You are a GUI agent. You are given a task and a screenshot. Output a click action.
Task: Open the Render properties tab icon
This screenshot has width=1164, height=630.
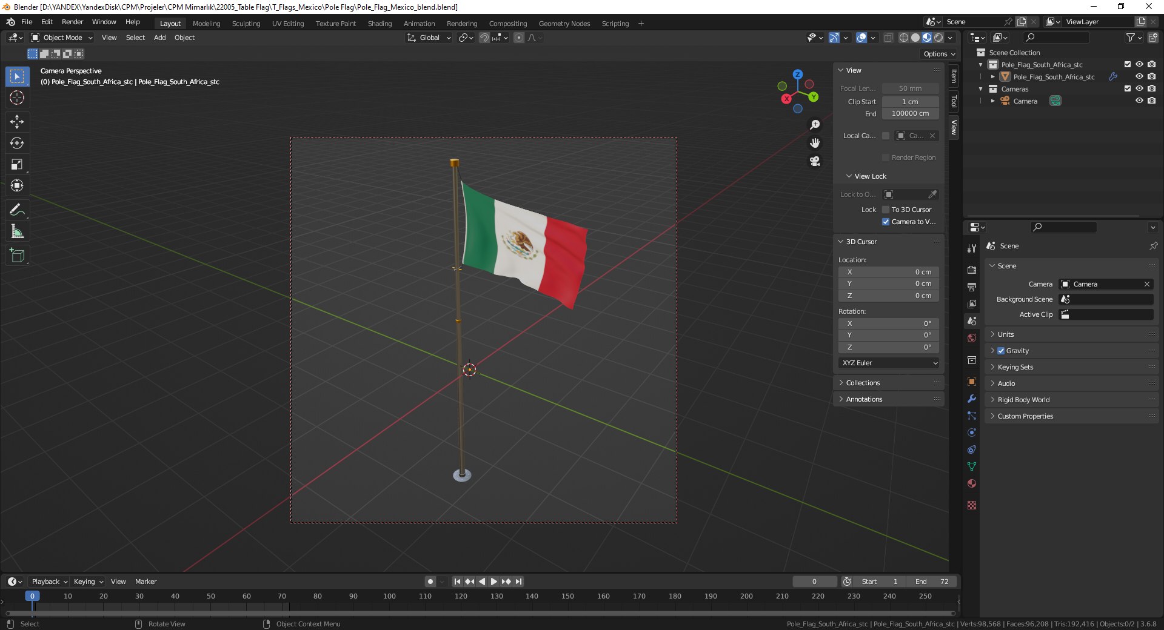(972, 270)
